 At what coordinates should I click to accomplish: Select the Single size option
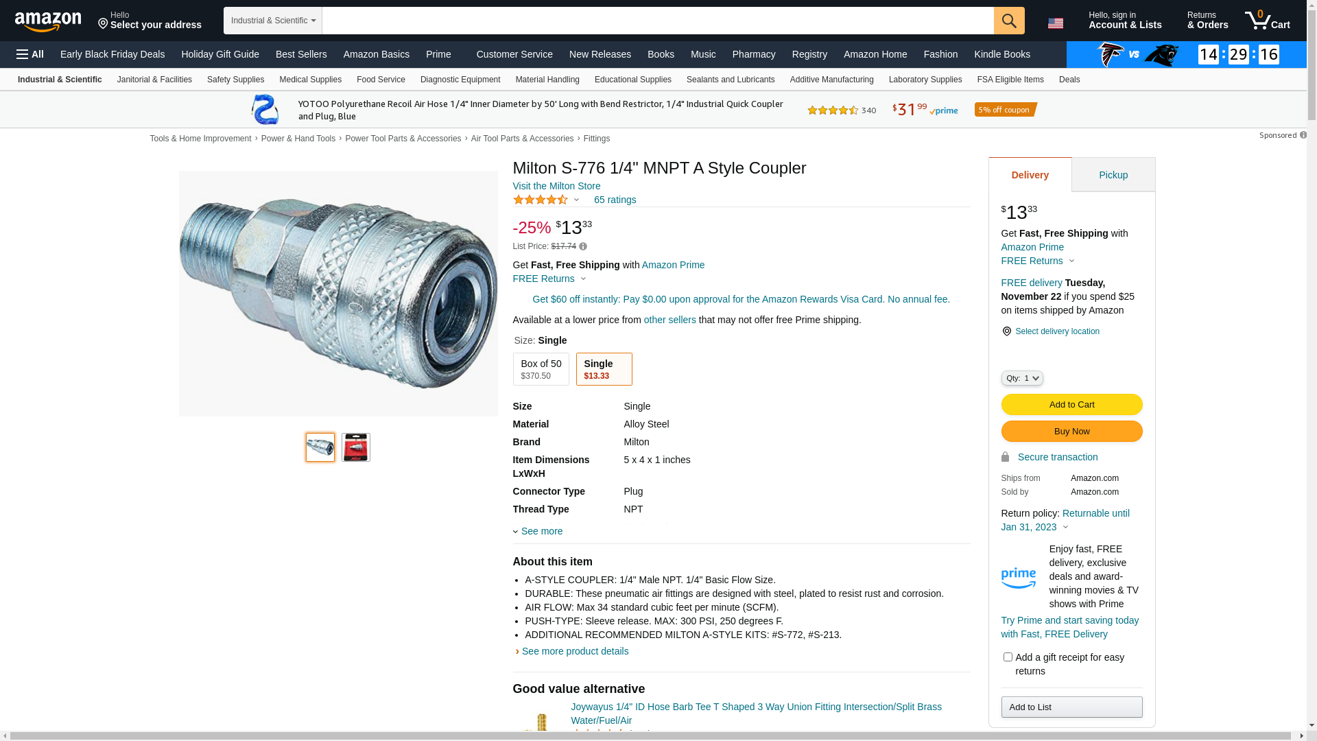point(604,369)
